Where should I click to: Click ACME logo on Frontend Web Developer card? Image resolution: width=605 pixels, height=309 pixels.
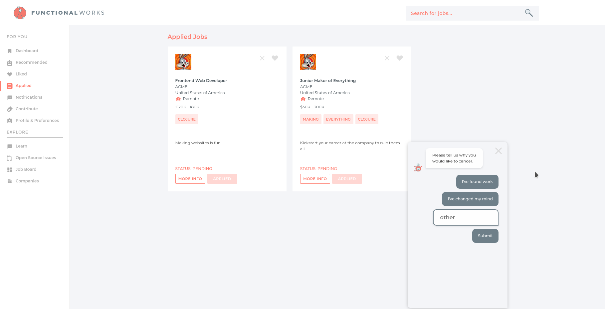(183, 62)
